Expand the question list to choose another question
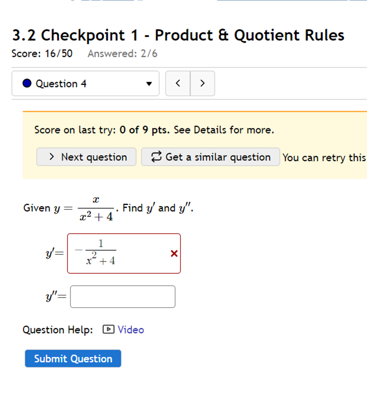367x399 pixels. click(85, 83)
